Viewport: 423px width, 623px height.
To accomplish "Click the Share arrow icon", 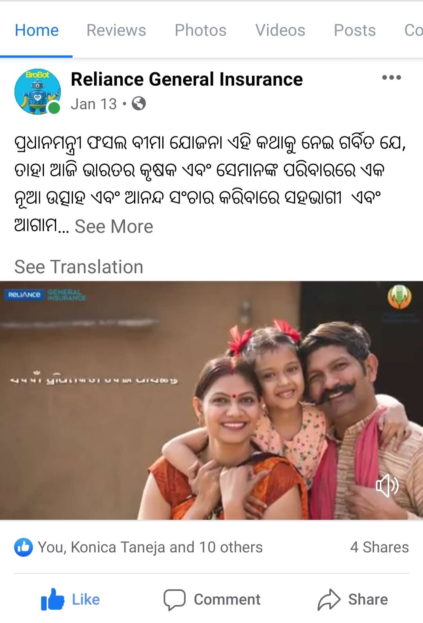I will pos(329,599).
